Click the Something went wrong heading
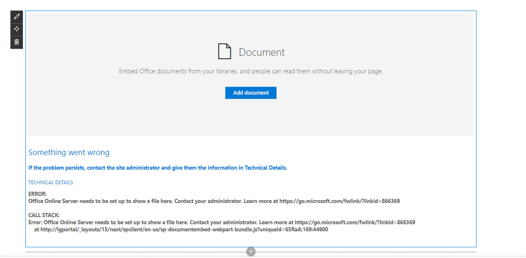Screen dimensions: 526x258 tap(69, 153)
